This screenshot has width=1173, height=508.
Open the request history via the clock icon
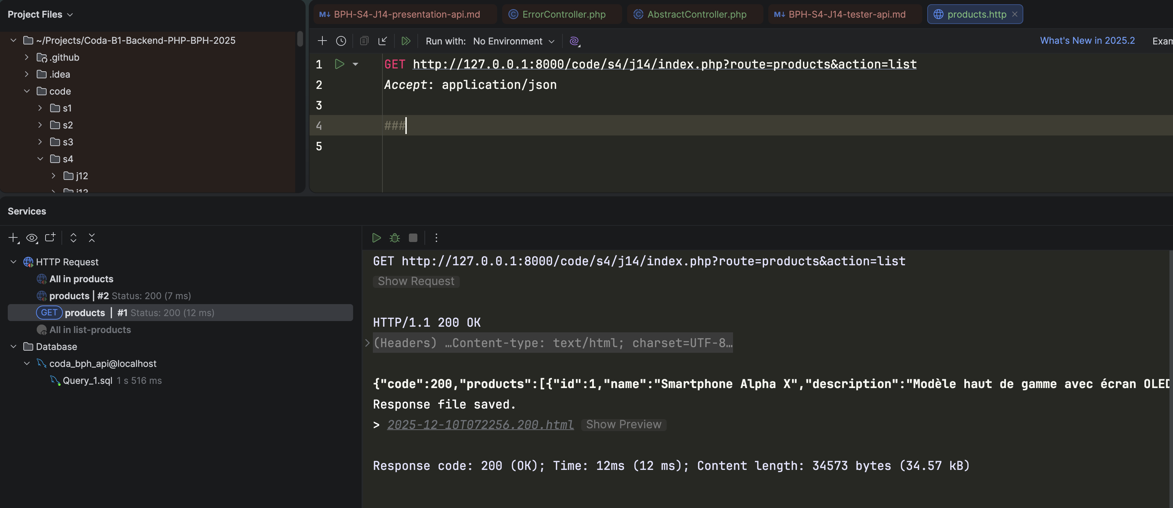(341, 41)
